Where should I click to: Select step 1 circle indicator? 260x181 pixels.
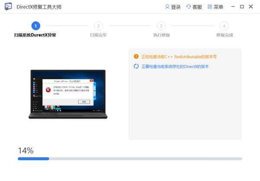point(36,26)
